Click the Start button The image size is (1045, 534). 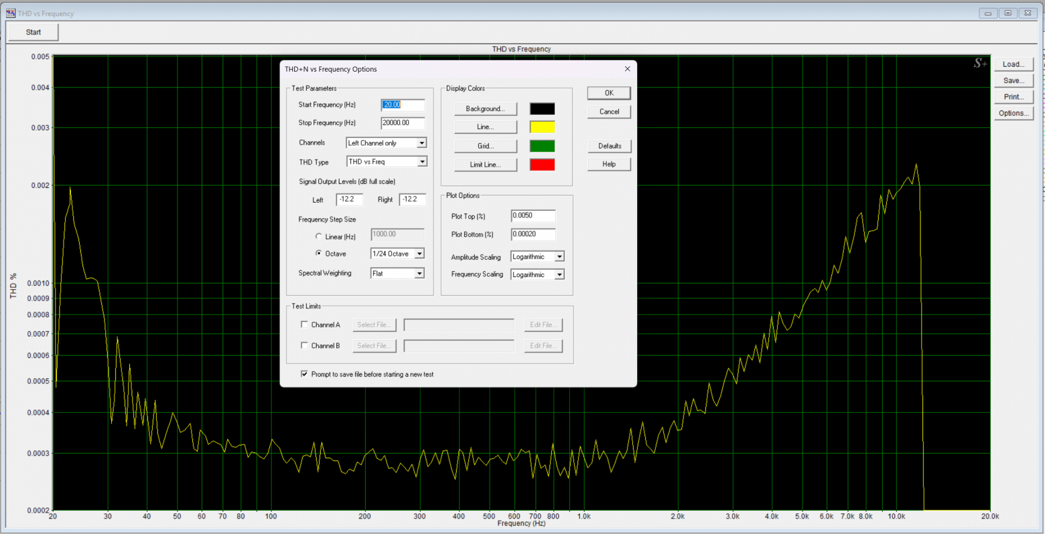pyautogui.click(x=33, y=32)
